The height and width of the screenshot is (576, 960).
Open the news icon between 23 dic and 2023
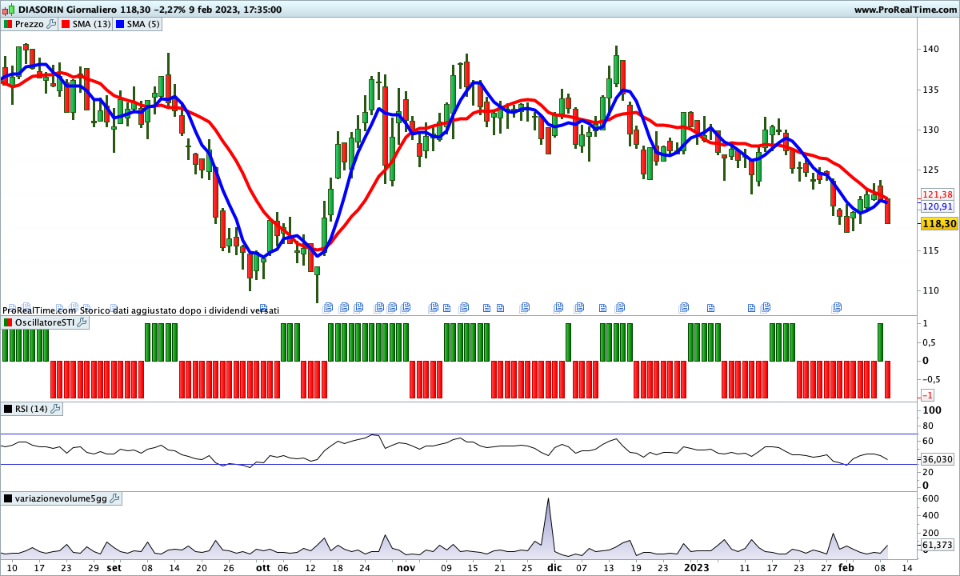pyautogui.click(x=684, y=306)
